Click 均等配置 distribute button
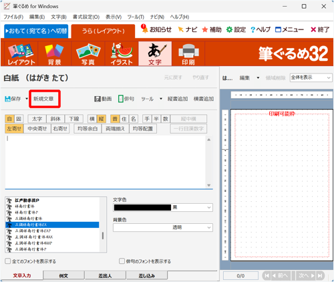Viewport: 334px width, 282px height. click(143, 129)
